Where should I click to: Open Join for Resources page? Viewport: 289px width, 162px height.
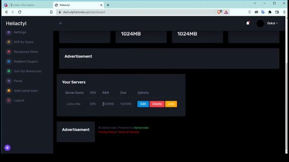tap(23, 71)
